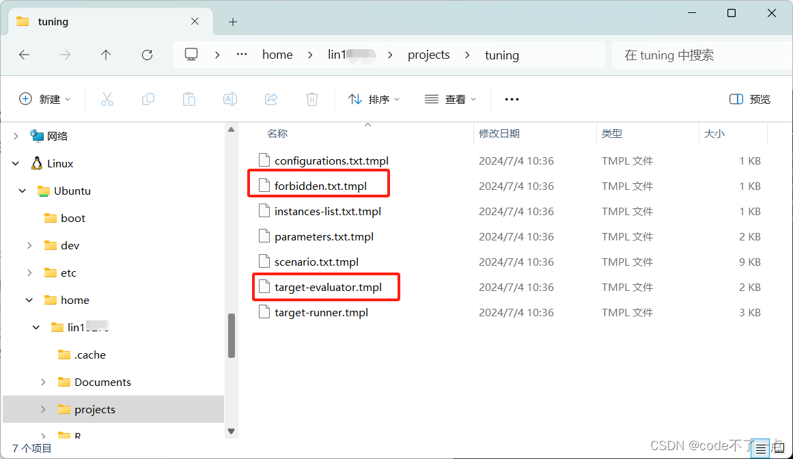
Task: Open the See more (...) toolbar menu
Action: click(511, 98)
